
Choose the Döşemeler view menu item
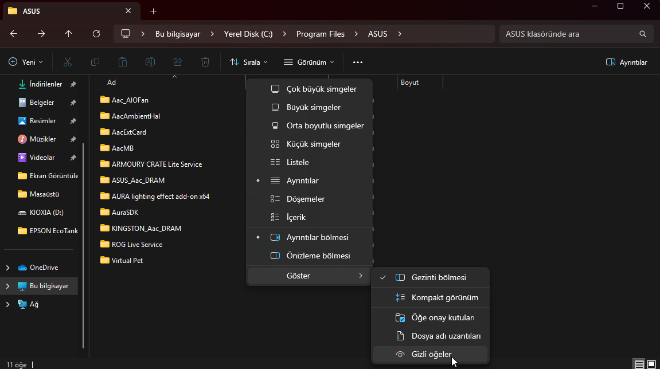[305, 199]
